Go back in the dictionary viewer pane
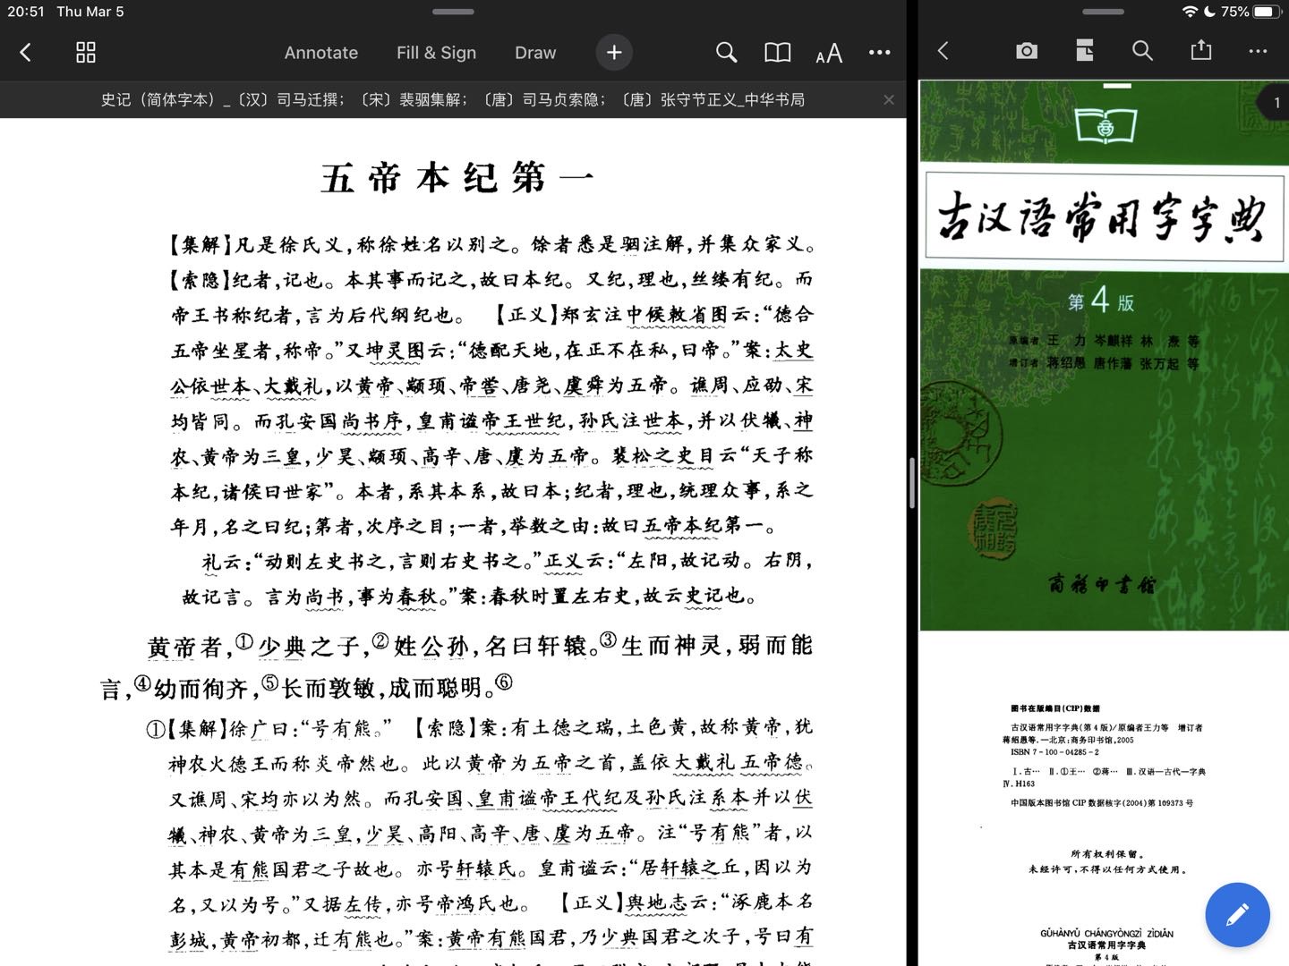 [943, 51]
